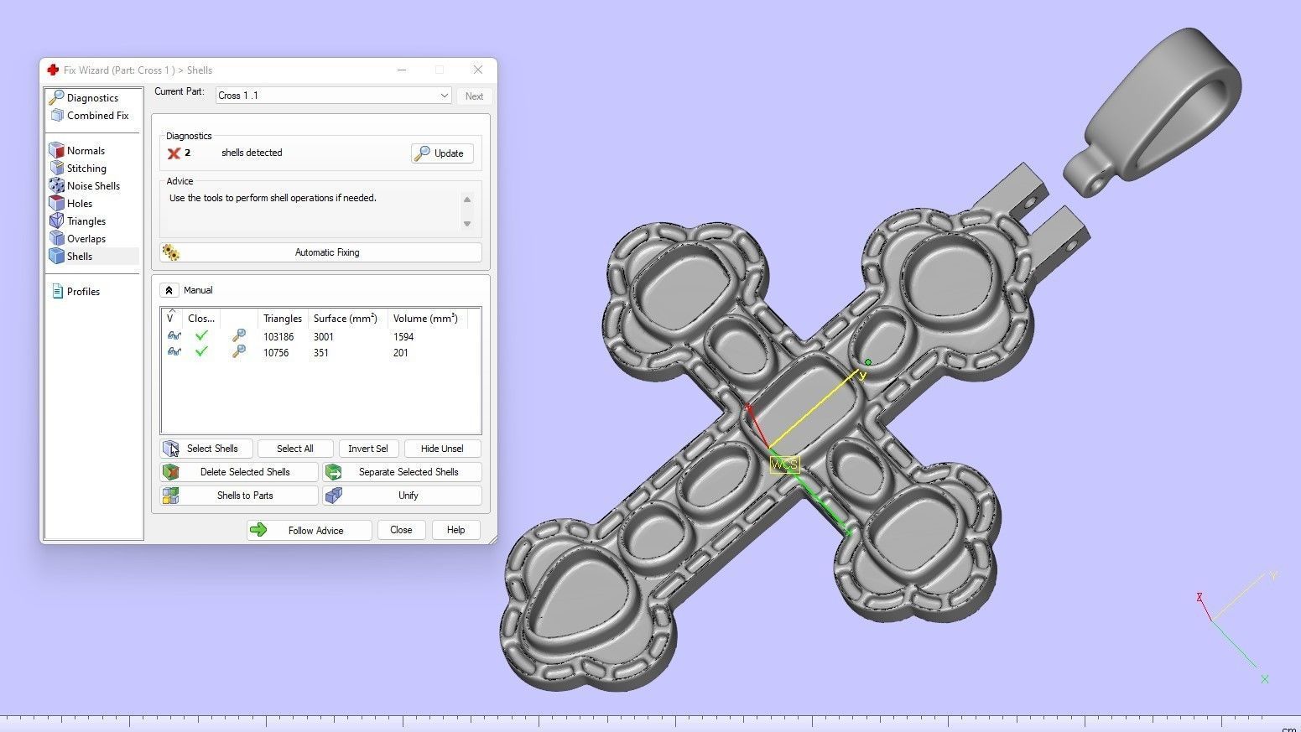1301x732 pixels.
Task: Click the Holes icon
Action: point(57,204)
